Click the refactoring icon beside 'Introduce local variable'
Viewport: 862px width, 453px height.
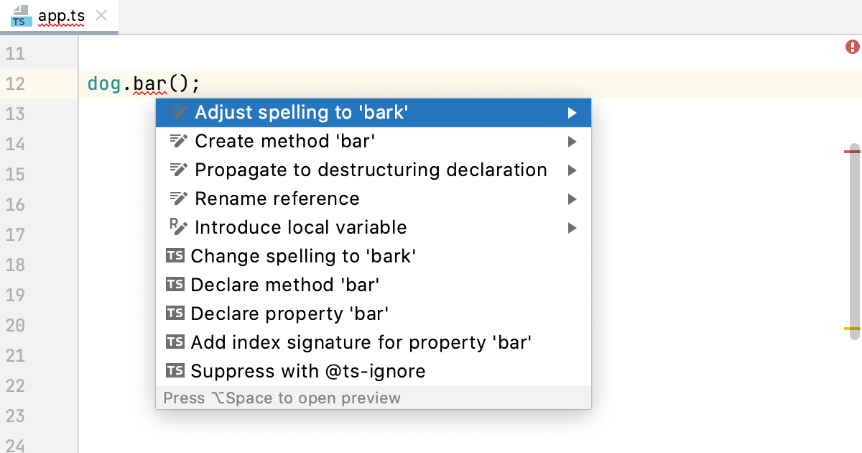pyautogui.click(x=177, y=227)
